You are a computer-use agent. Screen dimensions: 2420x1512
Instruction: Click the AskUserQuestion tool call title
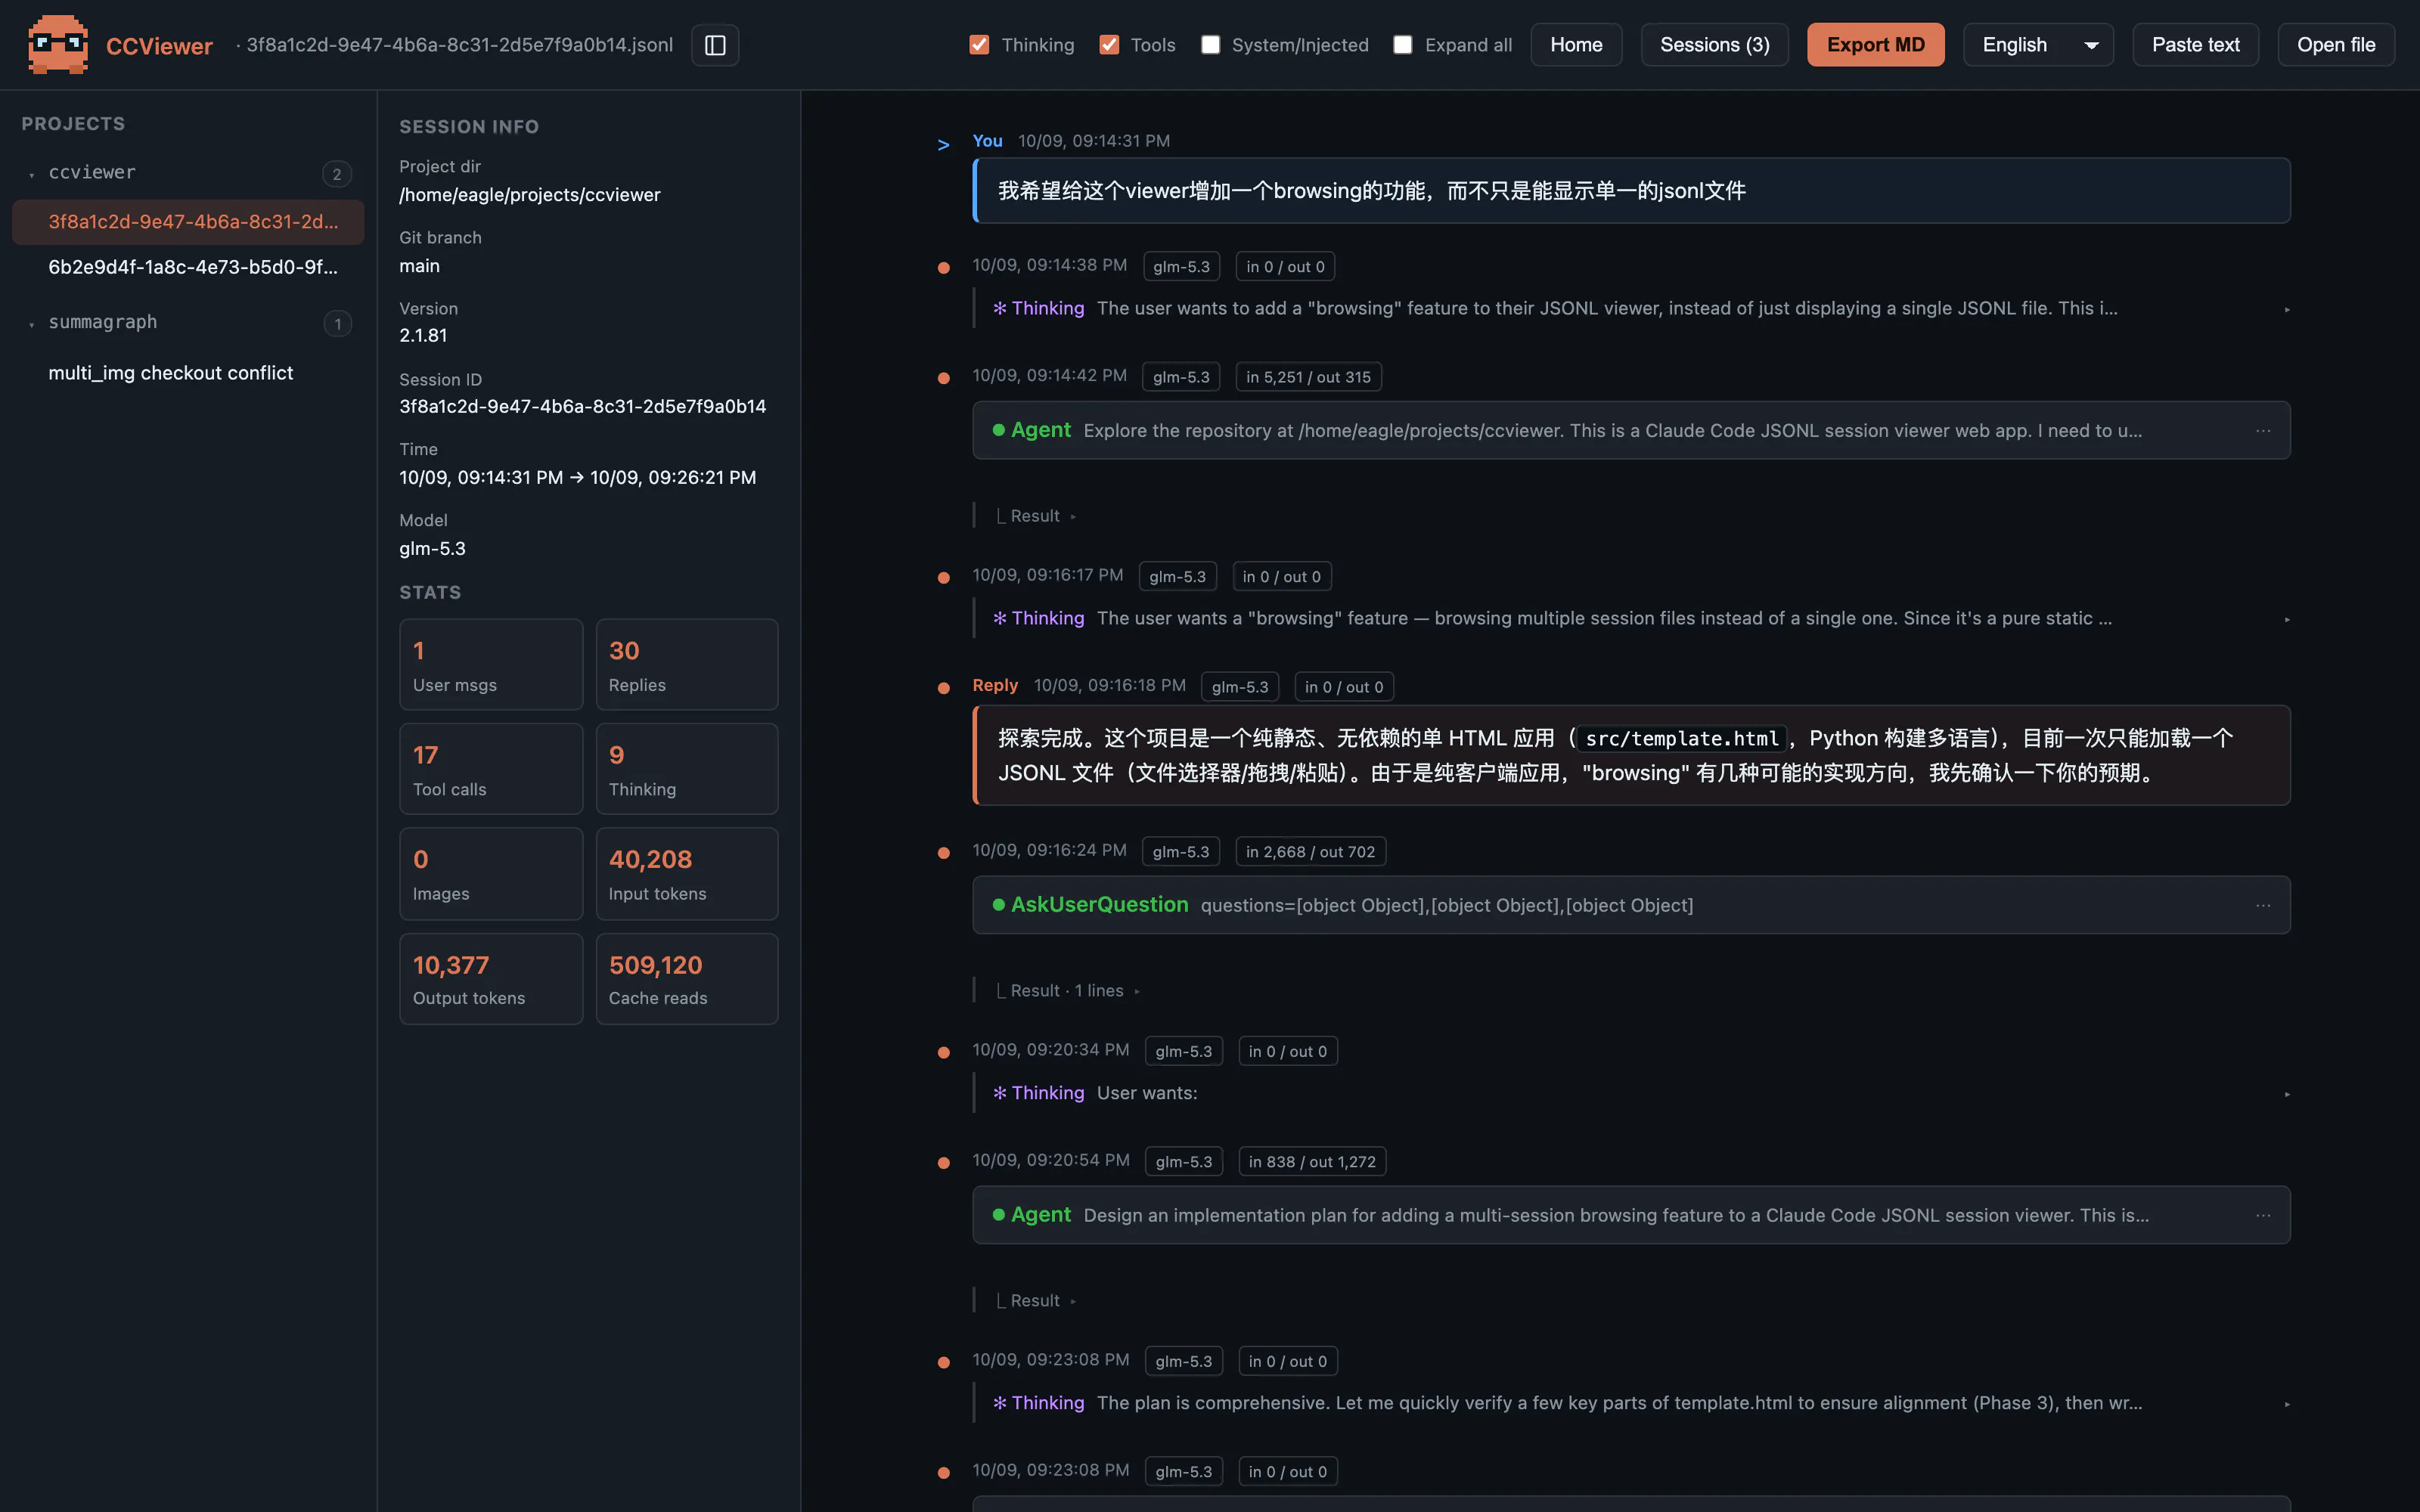point(1099,905)
